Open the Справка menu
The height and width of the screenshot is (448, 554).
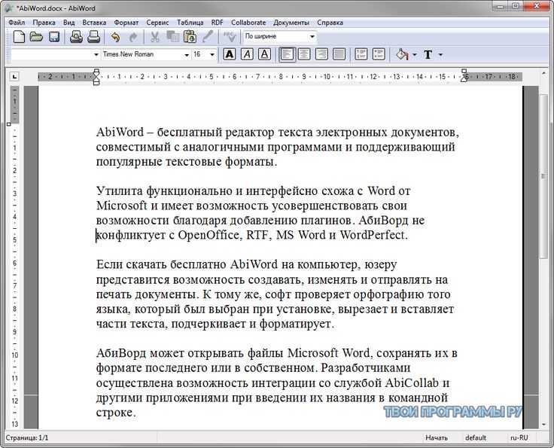coord(330,23)
